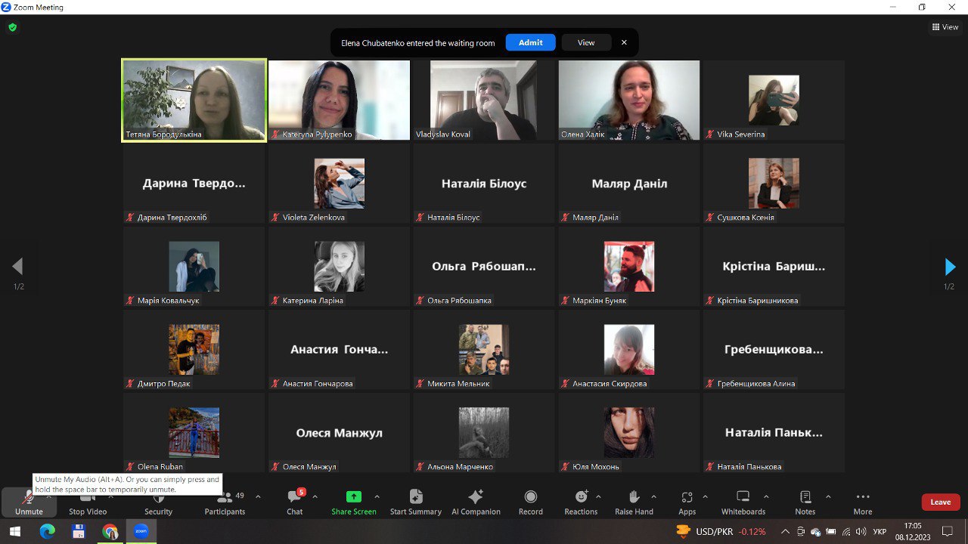This screenshot has height=544, width=968.
Task: Open the Security shield options
Action: 158,503
